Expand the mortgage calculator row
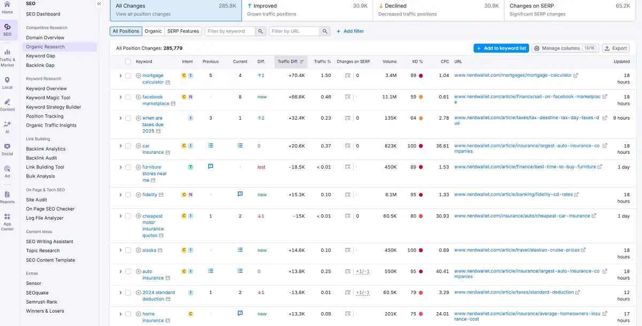 (120, 76)
